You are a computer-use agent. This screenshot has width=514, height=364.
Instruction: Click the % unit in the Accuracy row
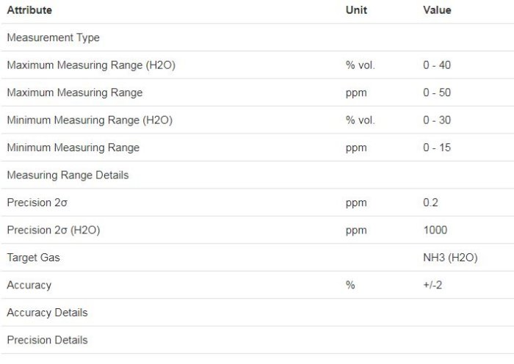point(350,285)
